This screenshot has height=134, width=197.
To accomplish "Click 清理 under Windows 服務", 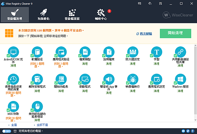I will (180, 91).
